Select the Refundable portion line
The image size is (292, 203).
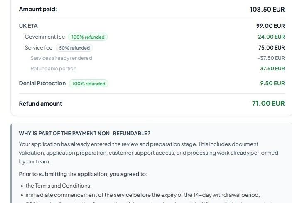[54, 69]
